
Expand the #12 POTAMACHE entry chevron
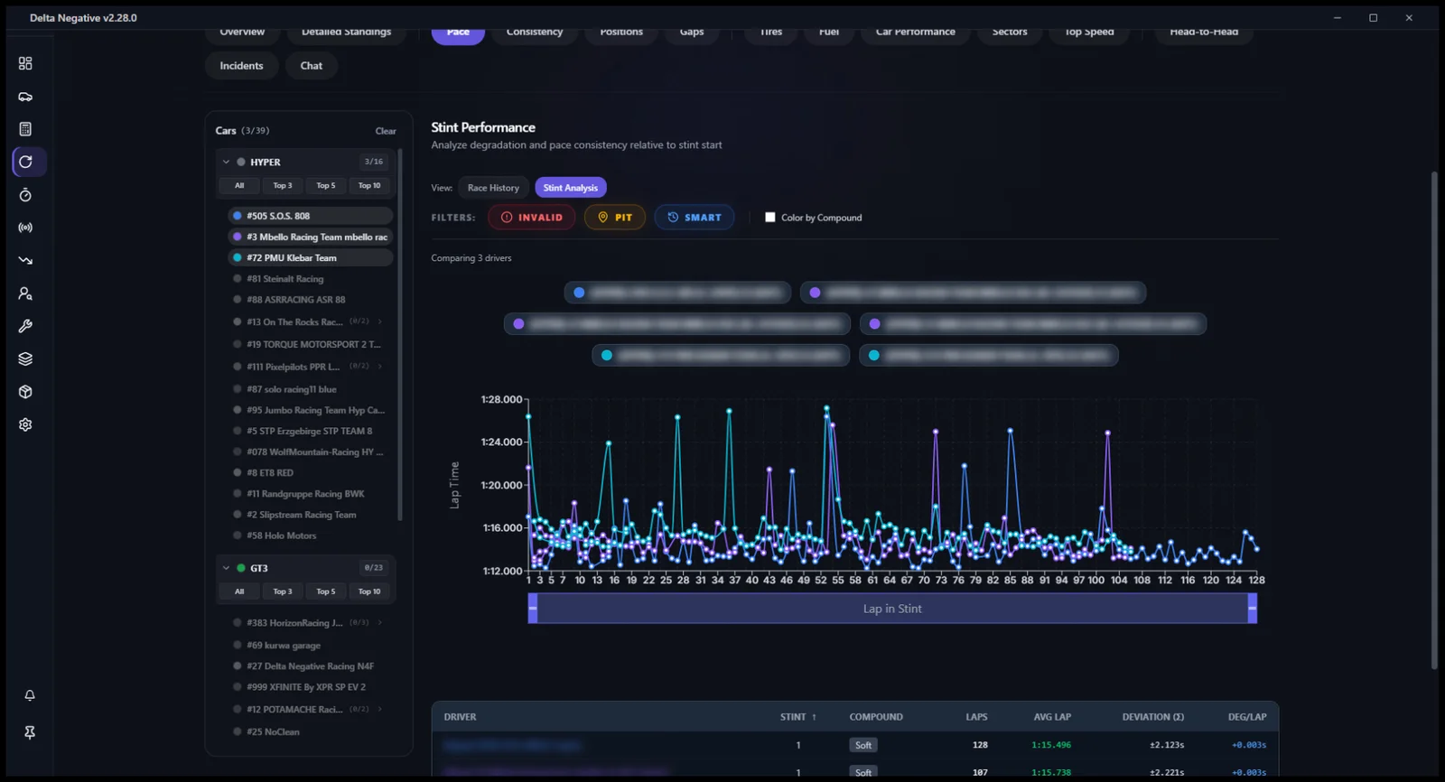click(x=380, y=710)
